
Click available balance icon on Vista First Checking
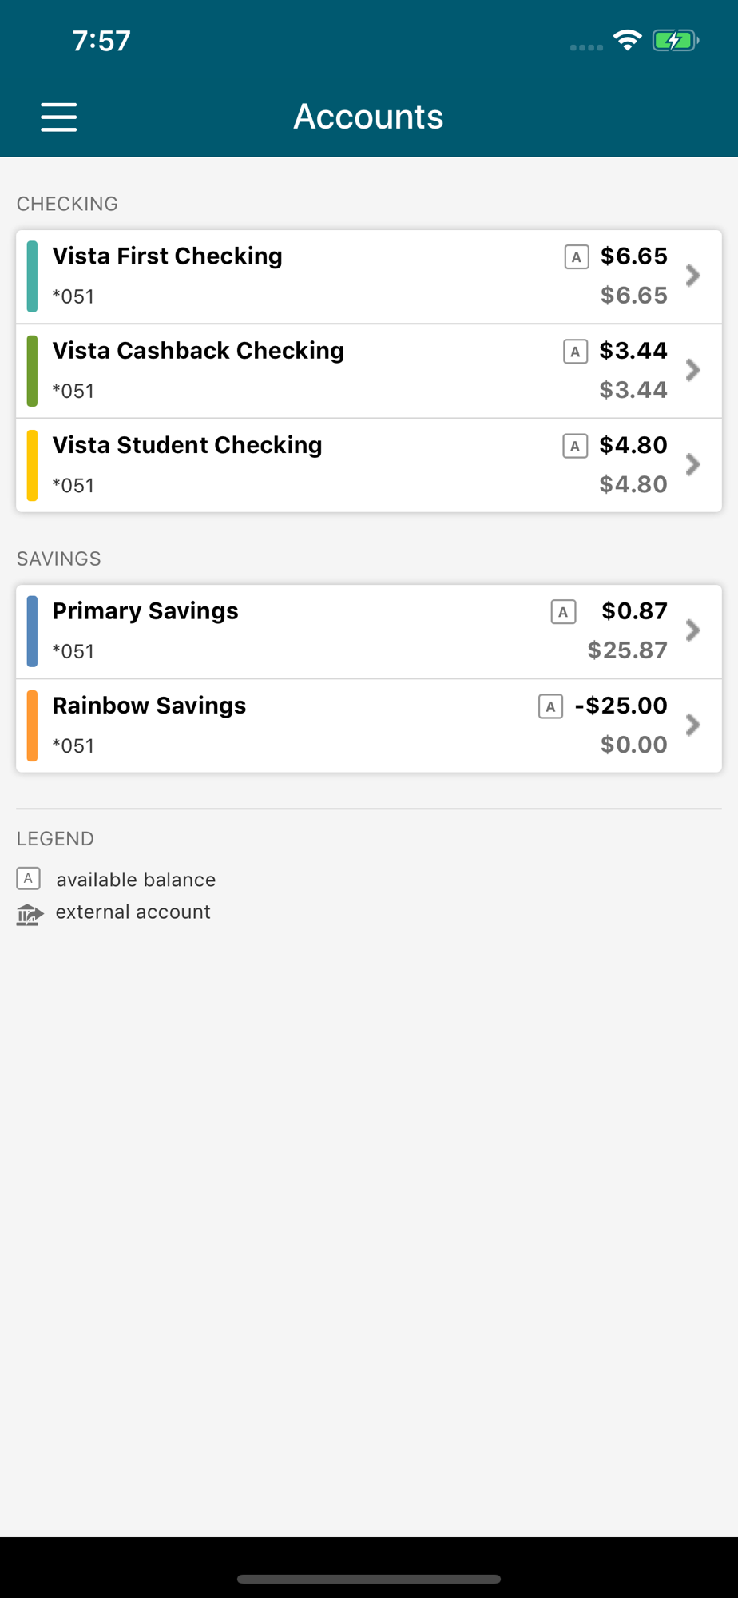(x=576, y=257)
